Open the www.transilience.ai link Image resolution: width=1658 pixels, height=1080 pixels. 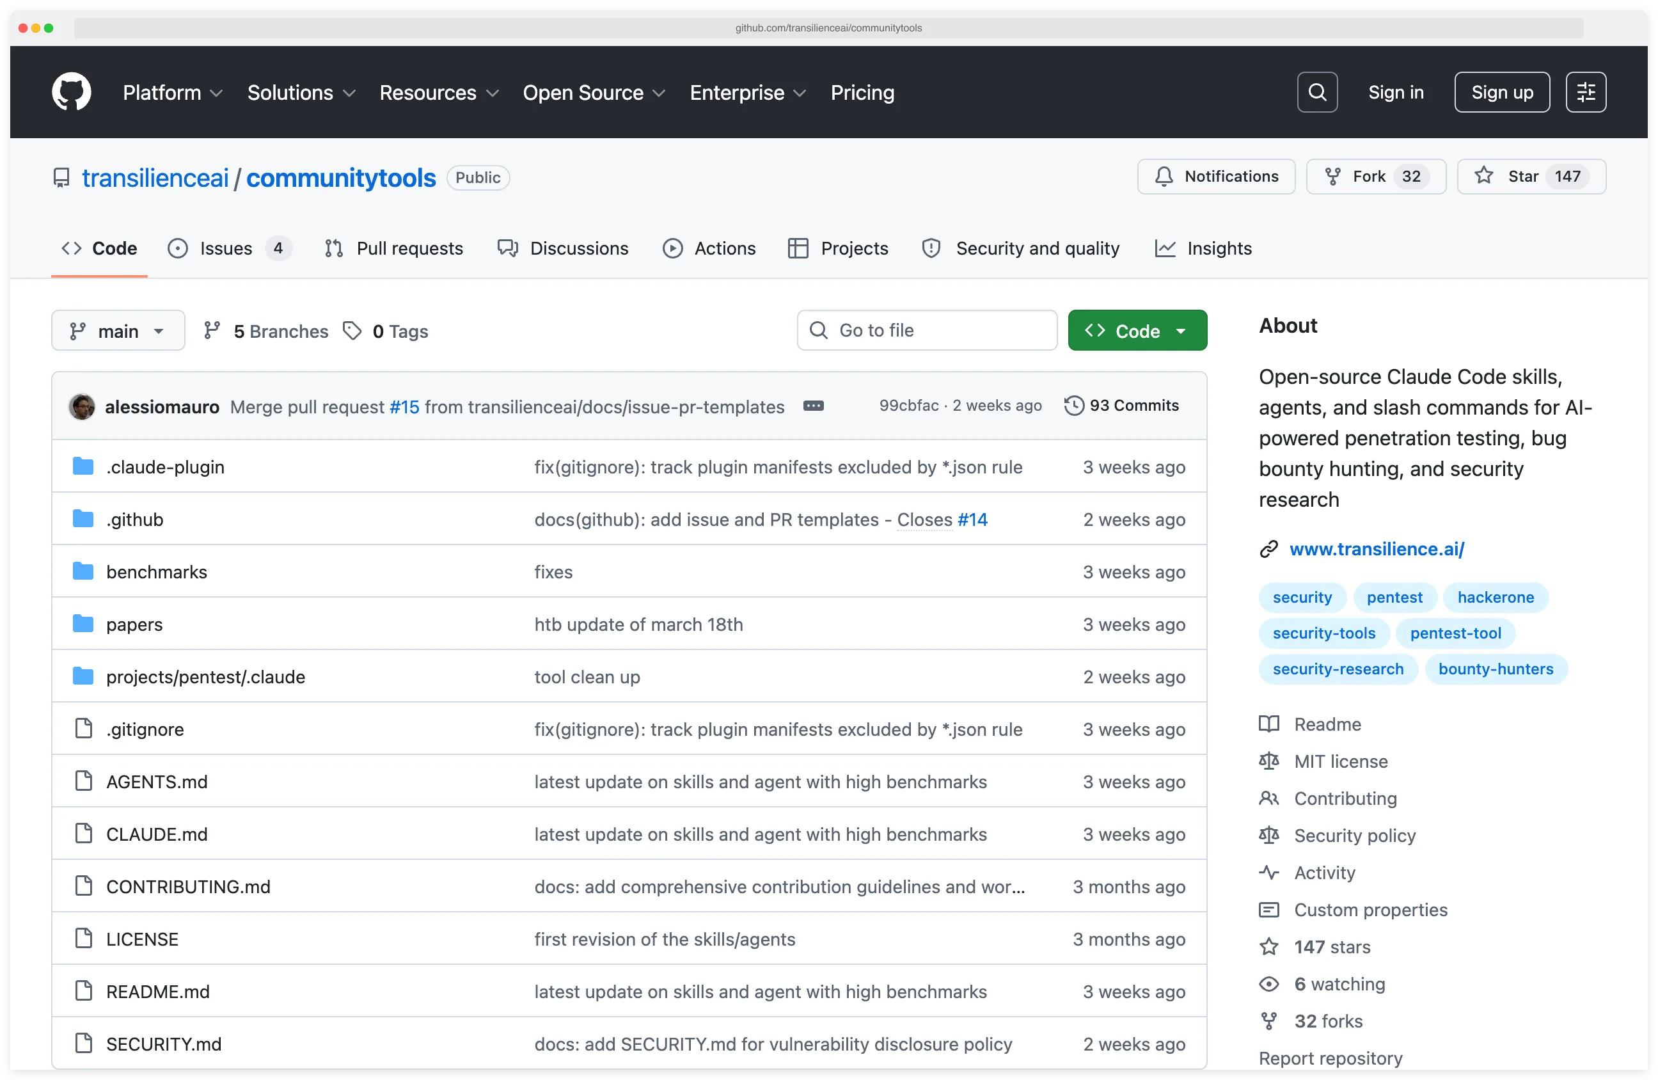click(x=1376, y=549)
